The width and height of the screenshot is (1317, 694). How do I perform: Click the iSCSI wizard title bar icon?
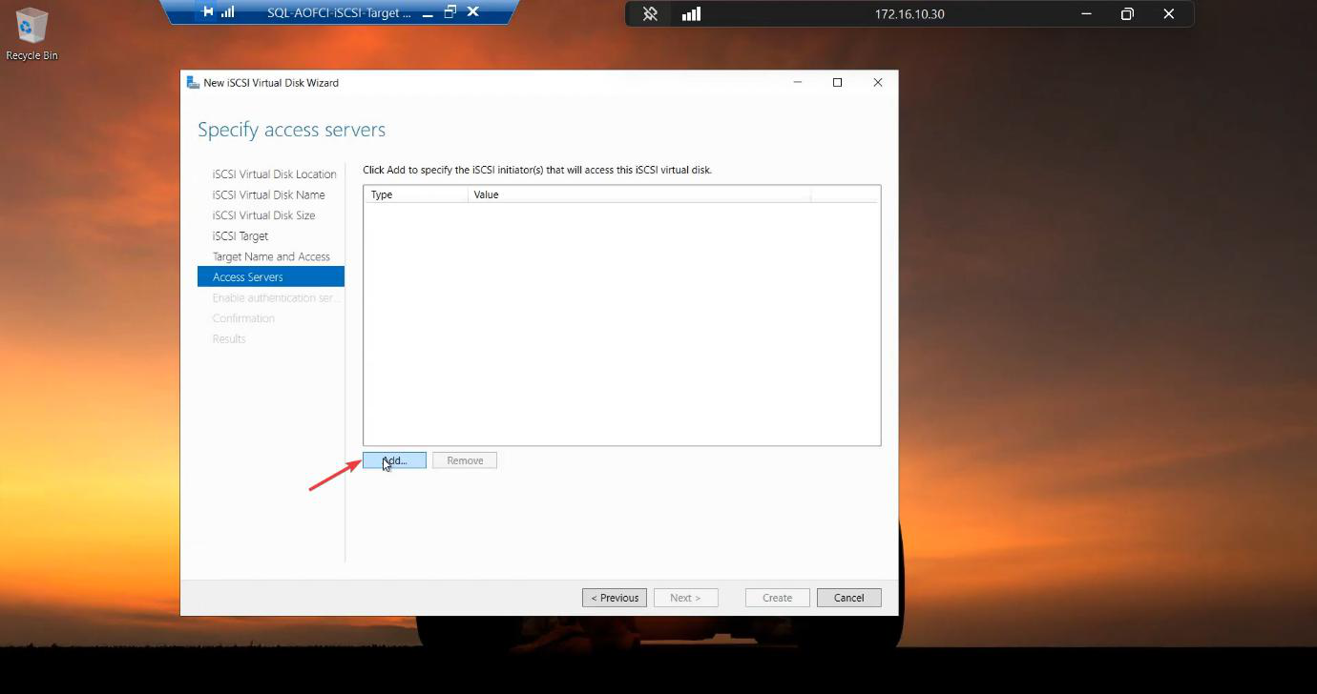(x=193, y=83)
